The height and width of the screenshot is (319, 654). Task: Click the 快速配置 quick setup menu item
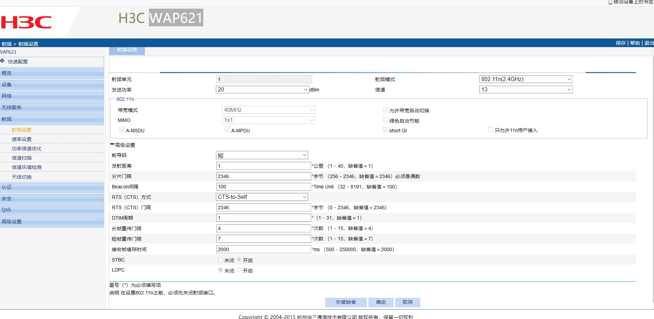click(x=52, y=62)
